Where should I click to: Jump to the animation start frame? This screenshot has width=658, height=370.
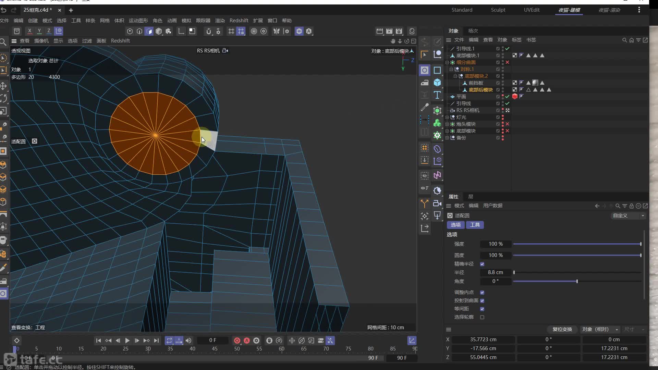(98, 341)
